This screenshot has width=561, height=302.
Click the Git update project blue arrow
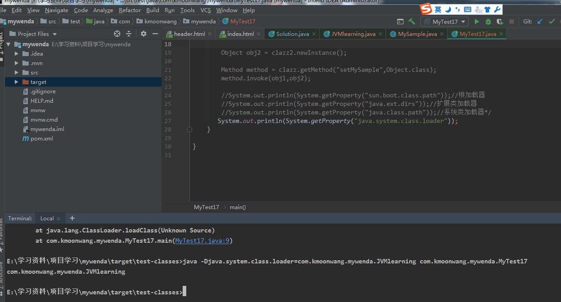pos(540,22)
